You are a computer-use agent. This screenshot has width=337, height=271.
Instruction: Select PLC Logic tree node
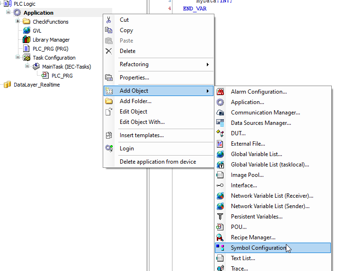tap(25, 4)
